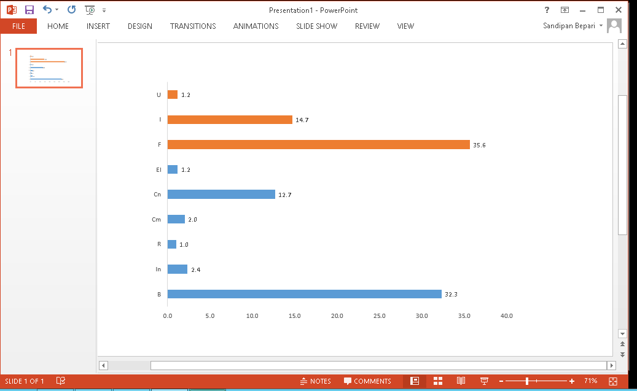This screenshot has height=391, width=637.
Task: Toggle the Comments pane
Action: 367,381
